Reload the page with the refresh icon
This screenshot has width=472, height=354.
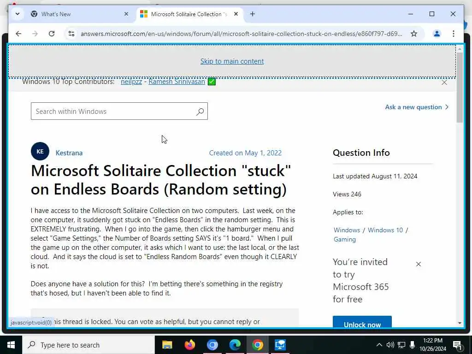(x=52, y=34)
